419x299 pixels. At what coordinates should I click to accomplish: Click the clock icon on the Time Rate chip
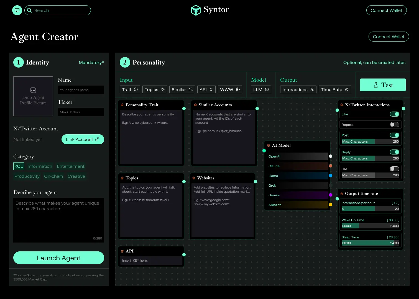(347, 89)
